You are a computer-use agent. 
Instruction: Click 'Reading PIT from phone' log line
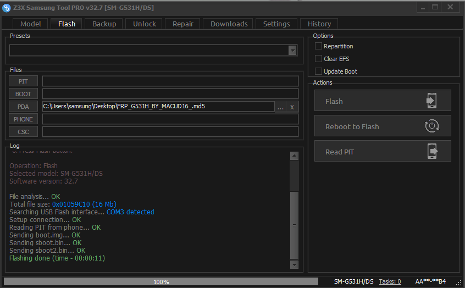(55, 228)
